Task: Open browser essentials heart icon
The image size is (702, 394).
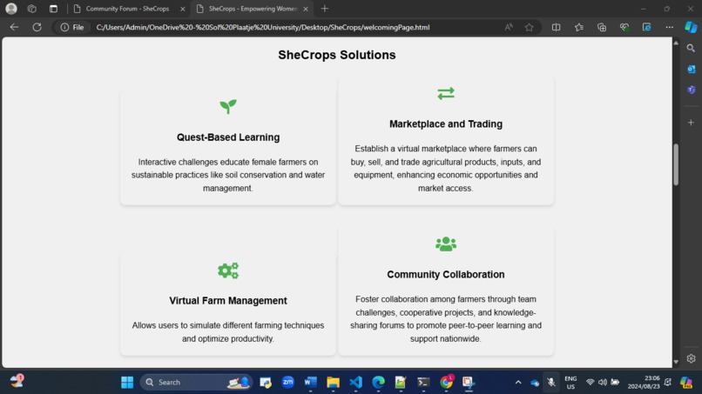Action: [624, 27]
